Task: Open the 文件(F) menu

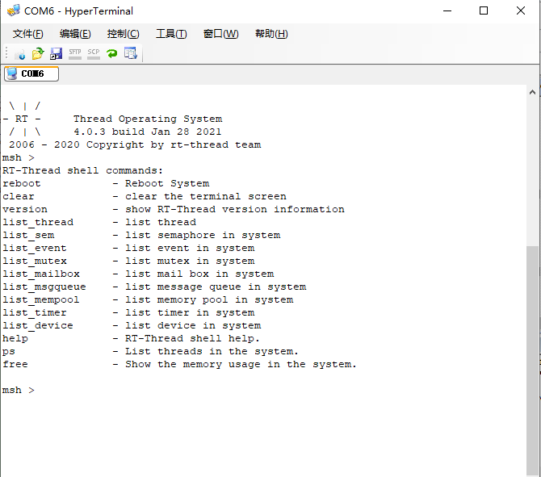Action: pyautogui.click(x=28, y=34)
